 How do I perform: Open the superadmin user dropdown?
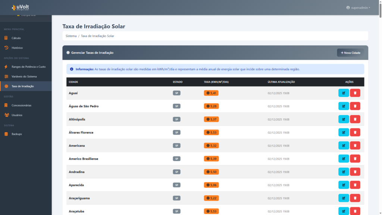click(358, 7)
